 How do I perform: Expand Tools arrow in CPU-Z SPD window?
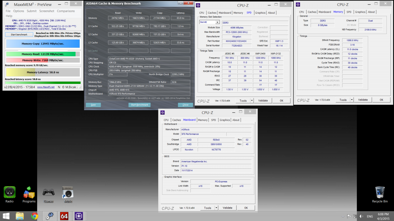252,101
